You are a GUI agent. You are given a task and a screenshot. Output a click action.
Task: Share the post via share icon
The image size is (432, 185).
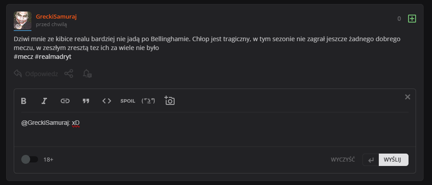click(69, 73)
